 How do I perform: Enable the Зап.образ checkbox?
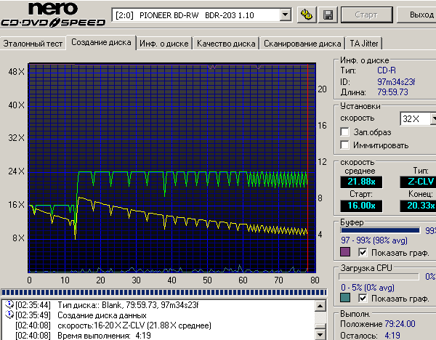[345, 132]
